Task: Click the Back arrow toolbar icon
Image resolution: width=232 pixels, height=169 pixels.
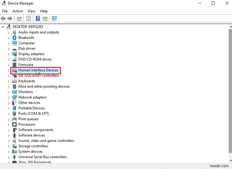Action: (x=3, y=18)
